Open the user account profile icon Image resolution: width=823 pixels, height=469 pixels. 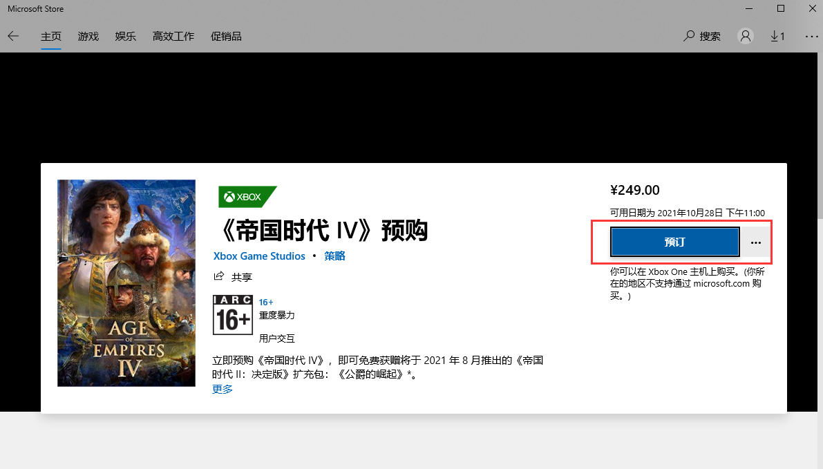[x=746, y=36]
